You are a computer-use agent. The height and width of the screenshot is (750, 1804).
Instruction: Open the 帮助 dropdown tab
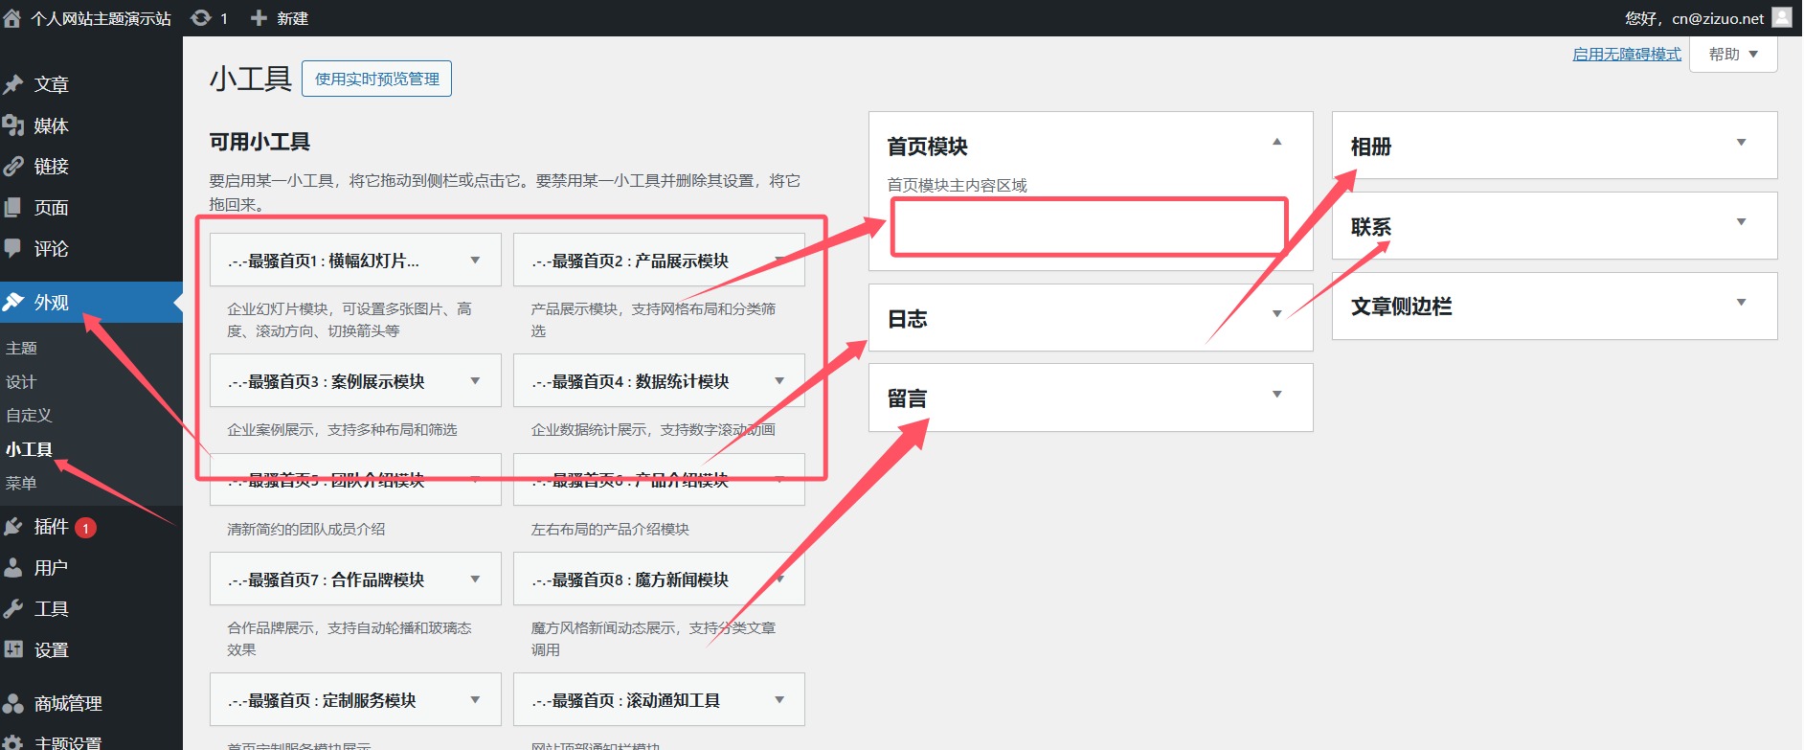[1733, 55]
